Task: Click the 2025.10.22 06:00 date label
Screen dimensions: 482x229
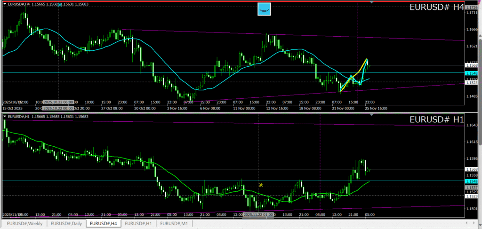Action: coord(58,102)
